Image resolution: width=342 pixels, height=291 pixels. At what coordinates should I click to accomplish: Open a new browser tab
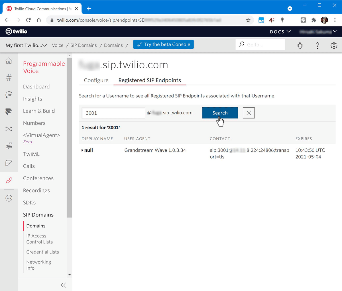(89, 9)
